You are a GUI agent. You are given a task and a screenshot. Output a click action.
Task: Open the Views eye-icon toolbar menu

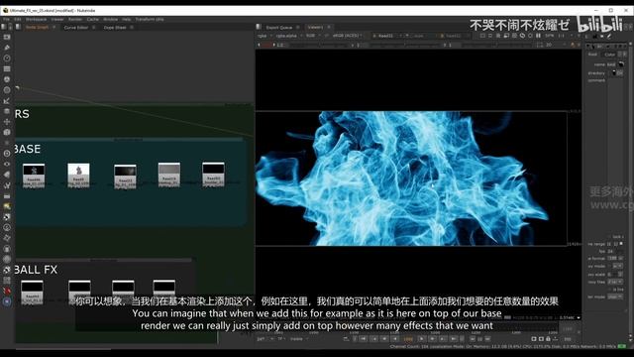7,164
